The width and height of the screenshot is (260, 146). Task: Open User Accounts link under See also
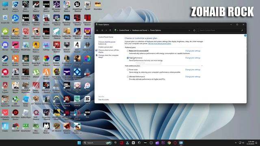pyautogui.click(x=104, y=100)
